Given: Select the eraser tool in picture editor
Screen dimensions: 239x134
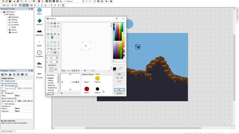Looking at the screenshot, I should click(x=58, y=49).
